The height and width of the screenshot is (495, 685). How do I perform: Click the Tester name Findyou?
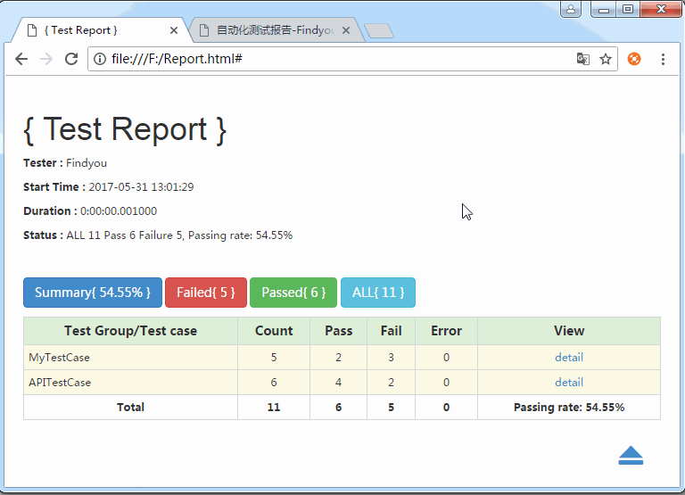(x=87, y=163)
